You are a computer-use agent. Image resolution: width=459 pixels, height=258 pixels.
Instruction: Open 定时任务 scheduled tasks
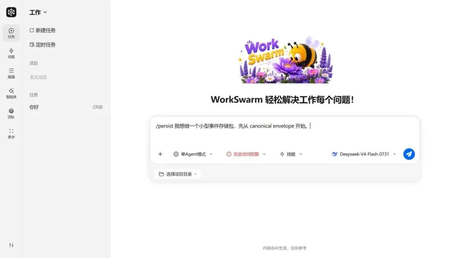tap(42, 45)
